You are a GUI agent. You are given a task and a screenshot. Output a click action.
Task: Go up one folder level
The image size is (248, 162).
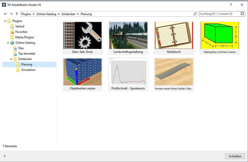17,14
